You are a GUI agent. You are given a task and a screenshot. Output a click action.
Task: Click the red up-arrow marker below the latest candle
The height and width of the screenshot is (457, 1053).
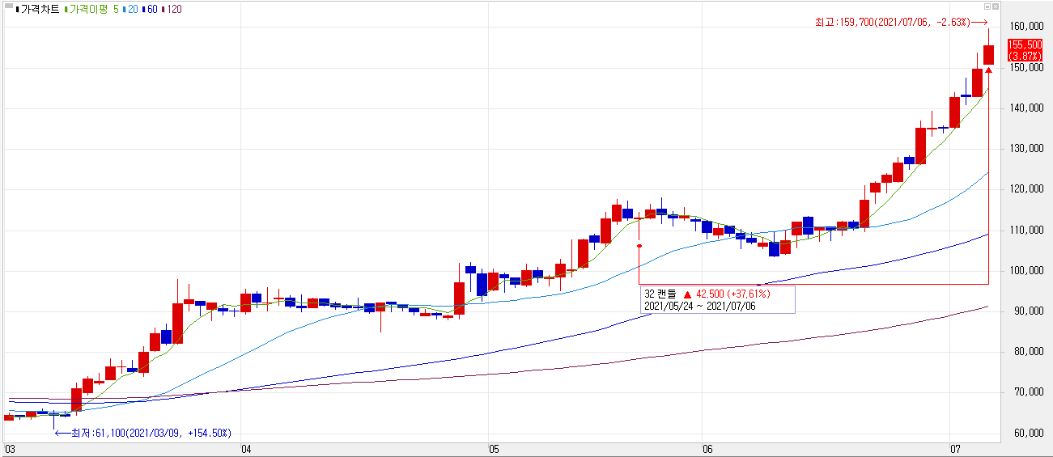(x=988, y=70)
